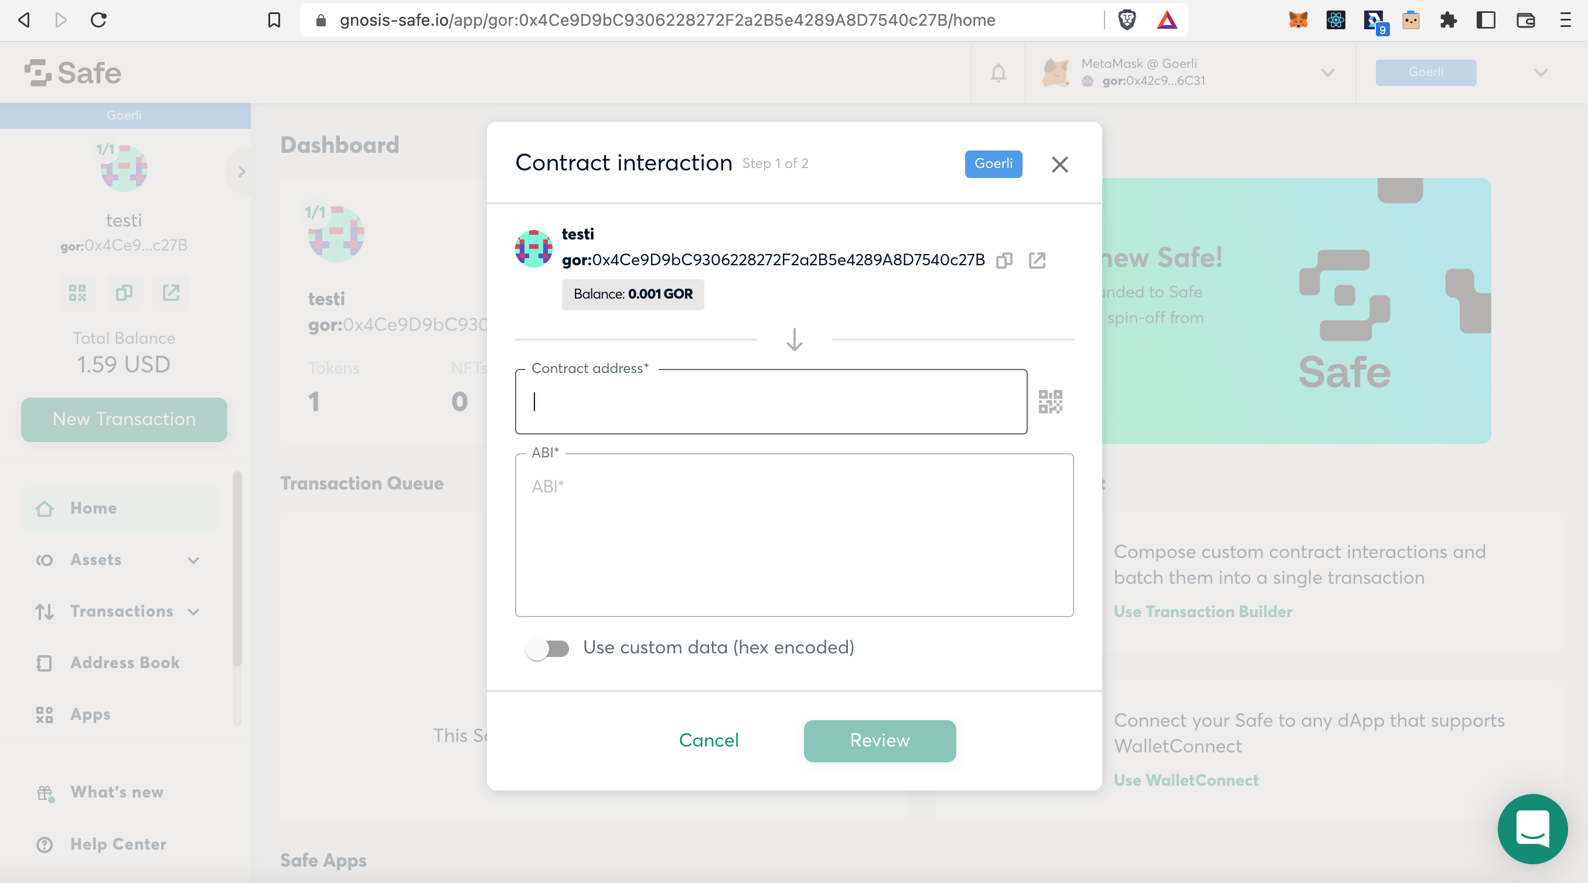Click the browser forward arrow
The height and width of the screenshot is (883, 1588).
point(60,20)
